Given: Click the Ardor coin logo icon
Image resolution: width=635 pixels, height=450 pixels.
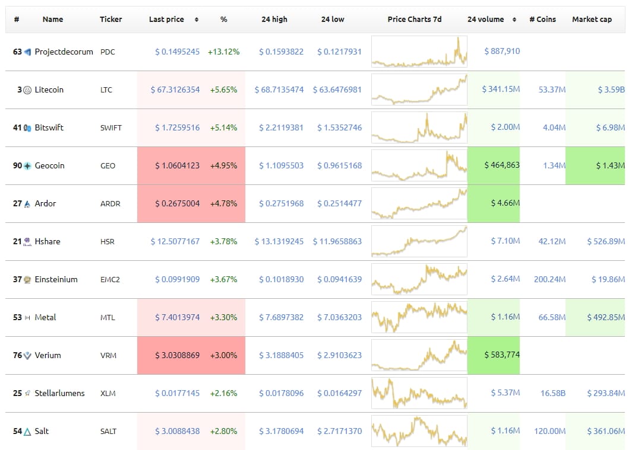Looking at the screenshot, I should 27,204.
